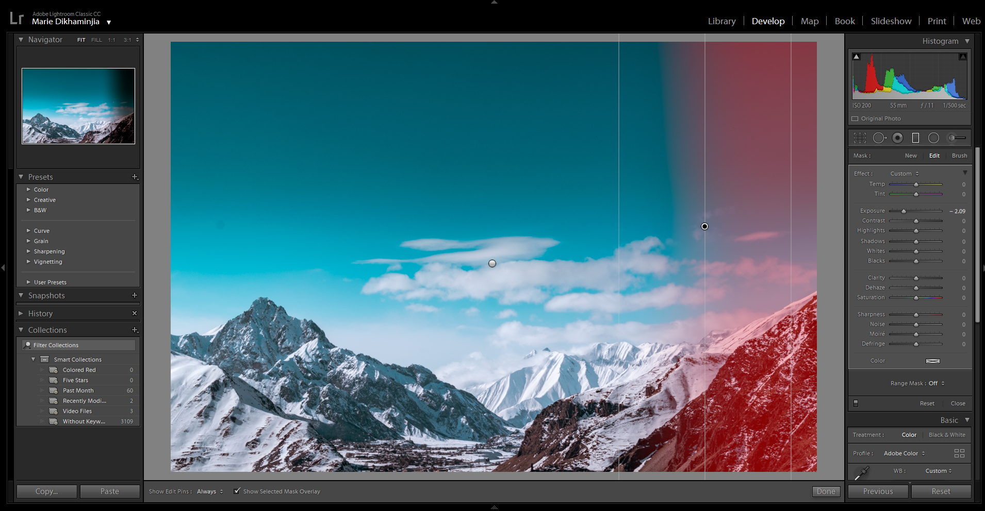Select the Graduated Filter tool
This screenshot has width=985, height=511.
tap(915, 138)
